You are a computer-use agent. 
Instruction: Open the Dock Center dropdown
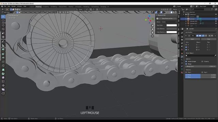pyautogui.click(x=169, y=22)
